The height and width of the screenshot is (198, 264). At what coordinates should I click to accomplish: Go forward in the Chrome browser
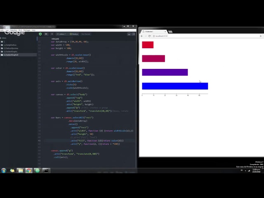click(x=146, y=36)
